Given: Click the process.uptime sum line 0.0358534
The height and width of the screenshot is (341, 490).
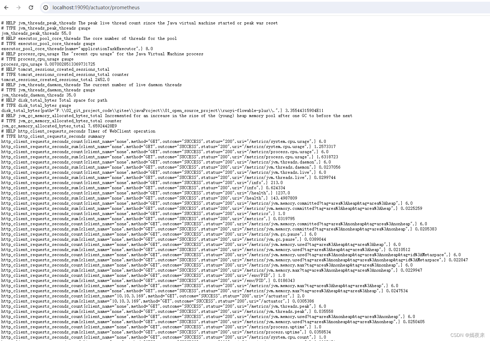Looking at the screenshot, I should 166,332.
